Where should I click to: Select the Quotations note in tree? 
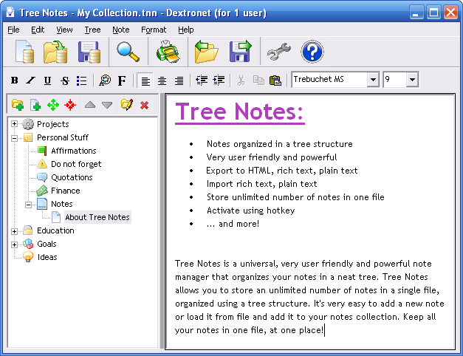[72, 177]
